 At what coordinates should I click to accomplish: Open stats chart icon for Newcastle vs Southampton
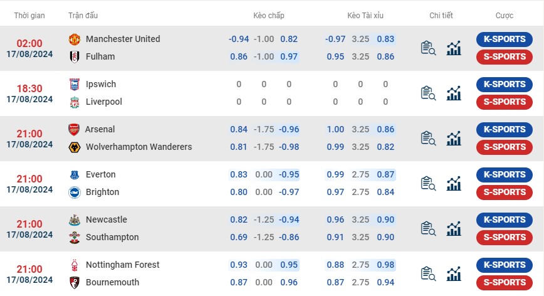point(454,229)
